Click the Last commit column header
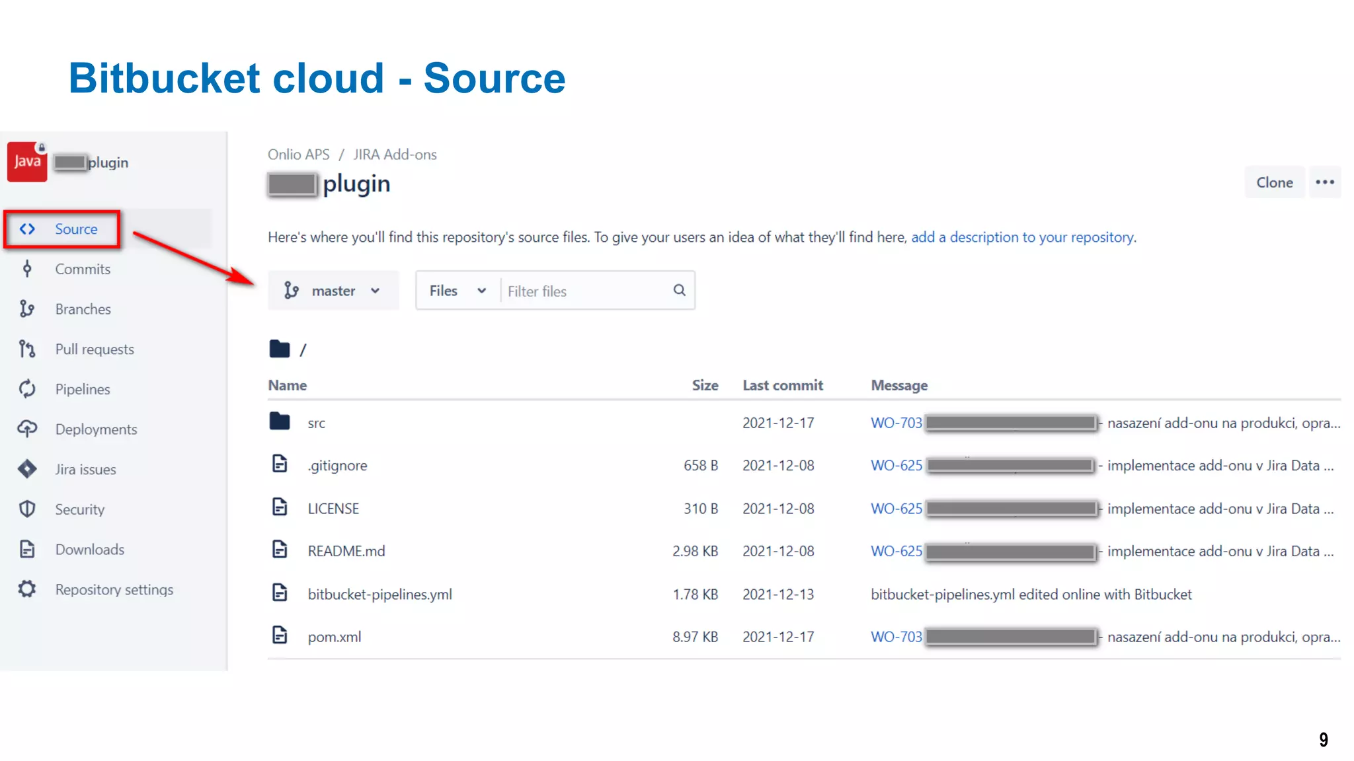 tap(783, 385)
